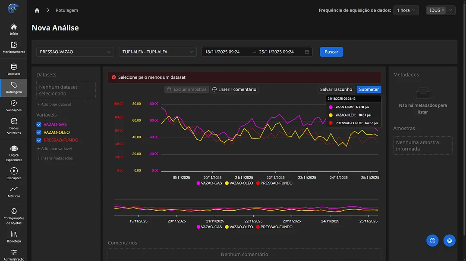Open Datasets in the sidebar

tap(14, 70)
